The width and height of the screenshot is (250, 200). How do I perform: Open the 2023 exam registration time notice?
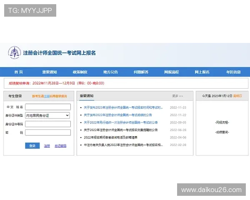pyautogui.click(x=123, y=107)
